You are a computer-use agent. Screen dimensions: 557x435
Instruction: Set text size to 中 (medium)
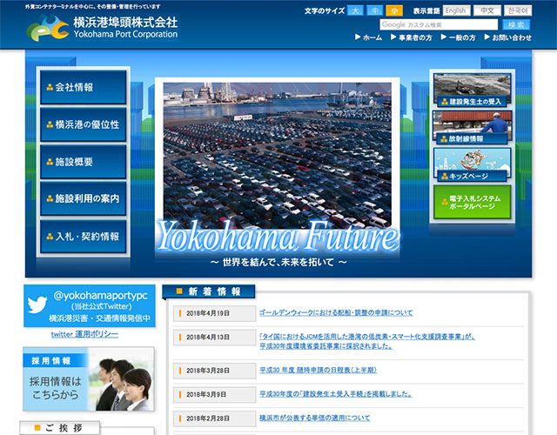point(375,10)
